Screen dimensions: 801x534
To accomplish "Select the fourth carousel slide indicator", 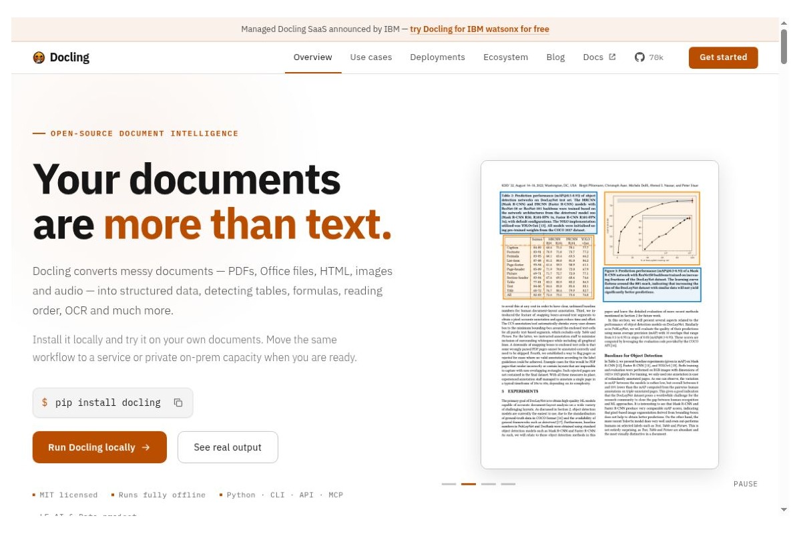I will (x=509, y=484).
